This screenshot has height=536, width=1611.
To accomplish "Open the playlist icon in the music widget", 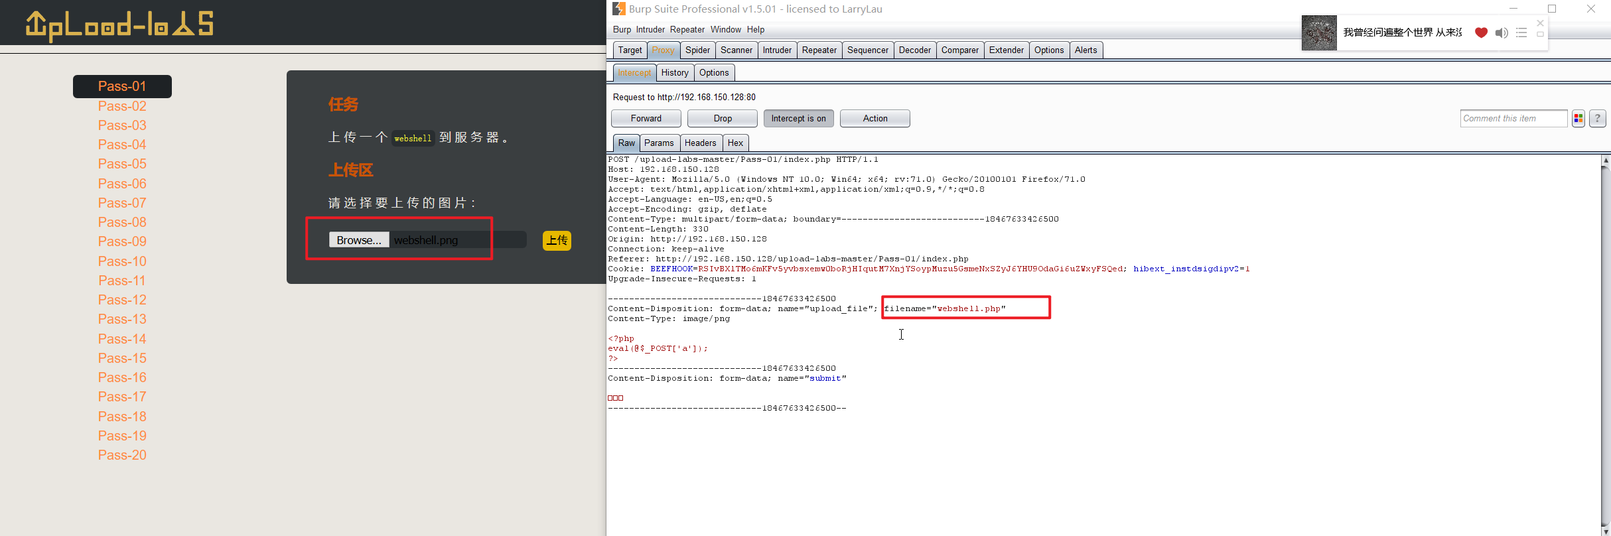I will [x=1521, y=33].
